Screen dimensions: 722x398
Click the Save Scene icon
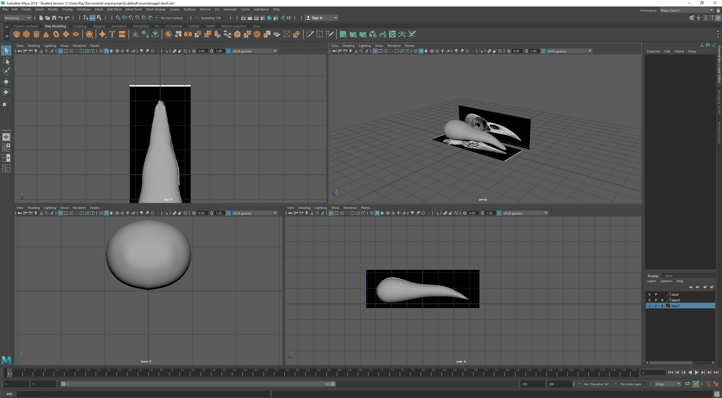pyautogui.click(x=54, y=18)
